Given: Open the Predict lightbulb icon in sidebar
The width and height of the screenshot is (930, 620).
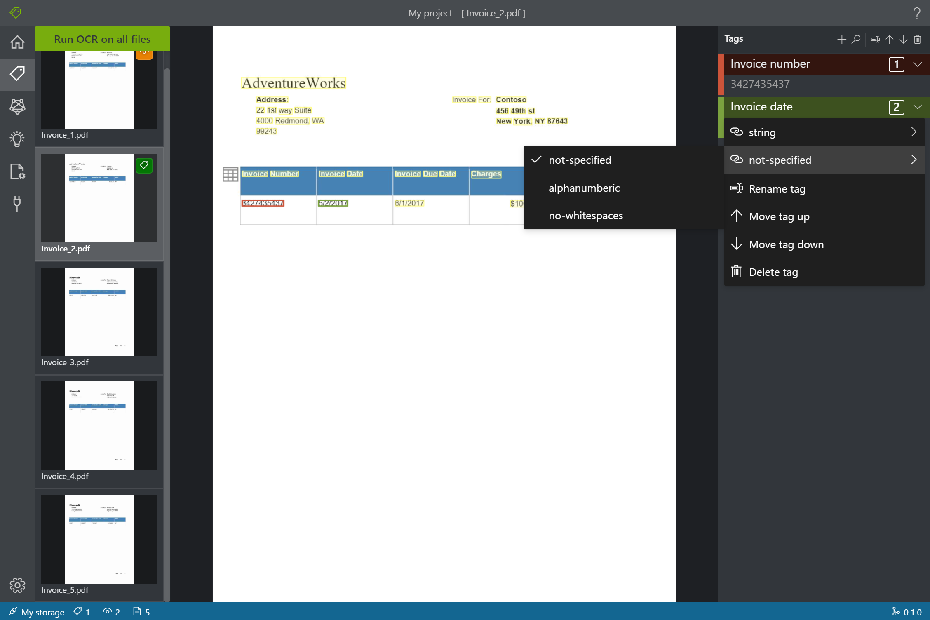Looking at the screenshot, I should [17, 139].
